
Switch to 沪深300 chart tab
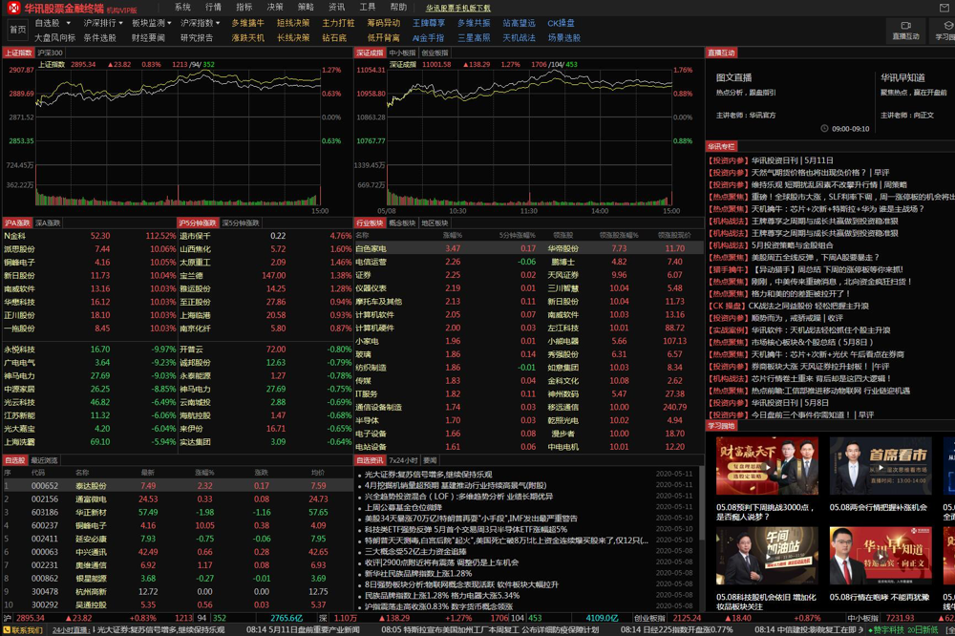click(x=50, y=53)
